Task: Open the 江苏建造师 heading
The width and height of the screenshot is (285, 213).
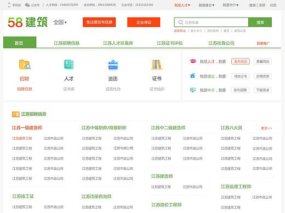Action: (x=162, y=176)
